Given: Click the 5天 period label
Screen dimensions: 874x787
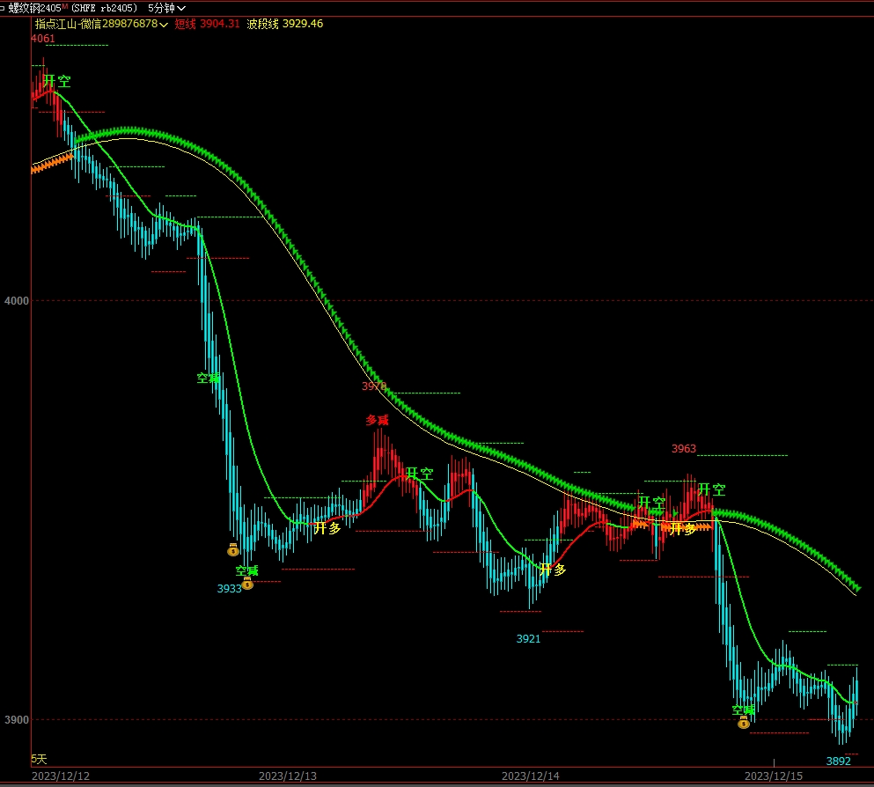Looking at the screenshot, I should click(39, 759).
